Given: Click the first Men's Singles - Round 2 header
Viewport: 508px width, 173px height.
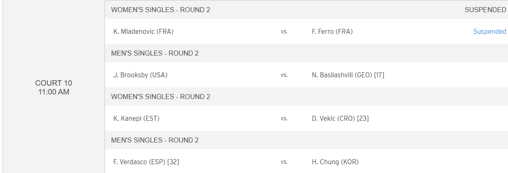Looking at the screenshot, I should [x=155, y=53].
